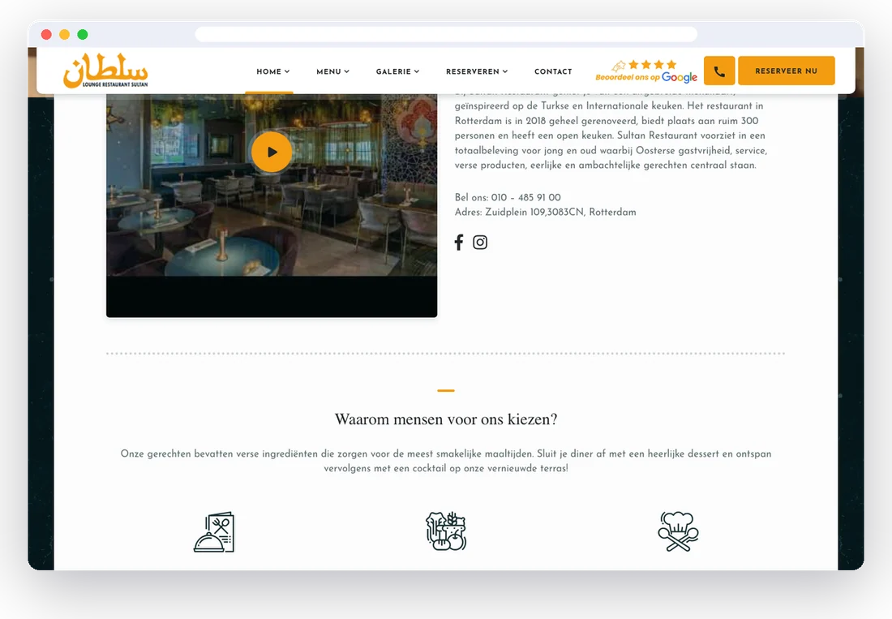Image resolution: width=892 pixels, height=619 pixels.
Task: Open the Instagram profile icon
Action: 480,243
